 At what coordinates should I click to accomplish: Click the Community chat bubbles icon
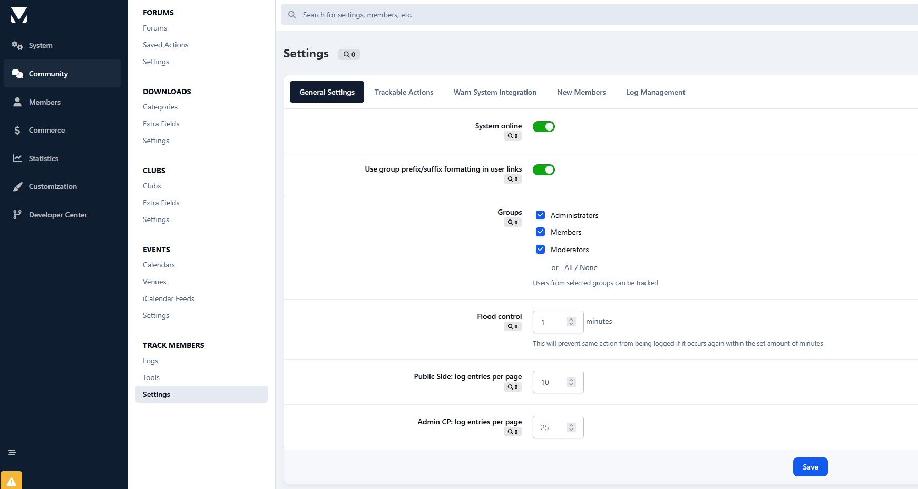17,74
